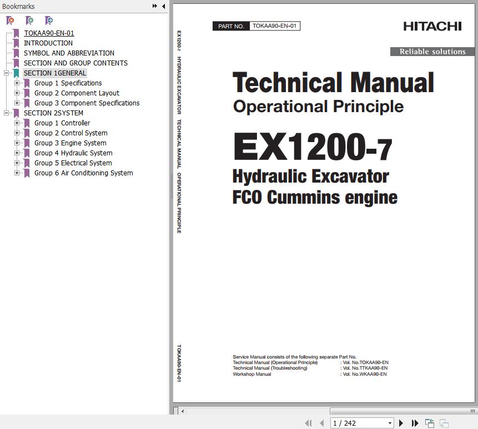Click horizontal scrollbar left arrow
478x429 pixels.
tap(183, 411)
